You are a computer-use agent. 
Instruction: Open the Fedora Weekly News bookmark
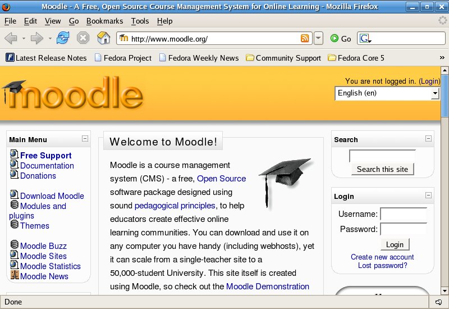[x=199, y=58]
